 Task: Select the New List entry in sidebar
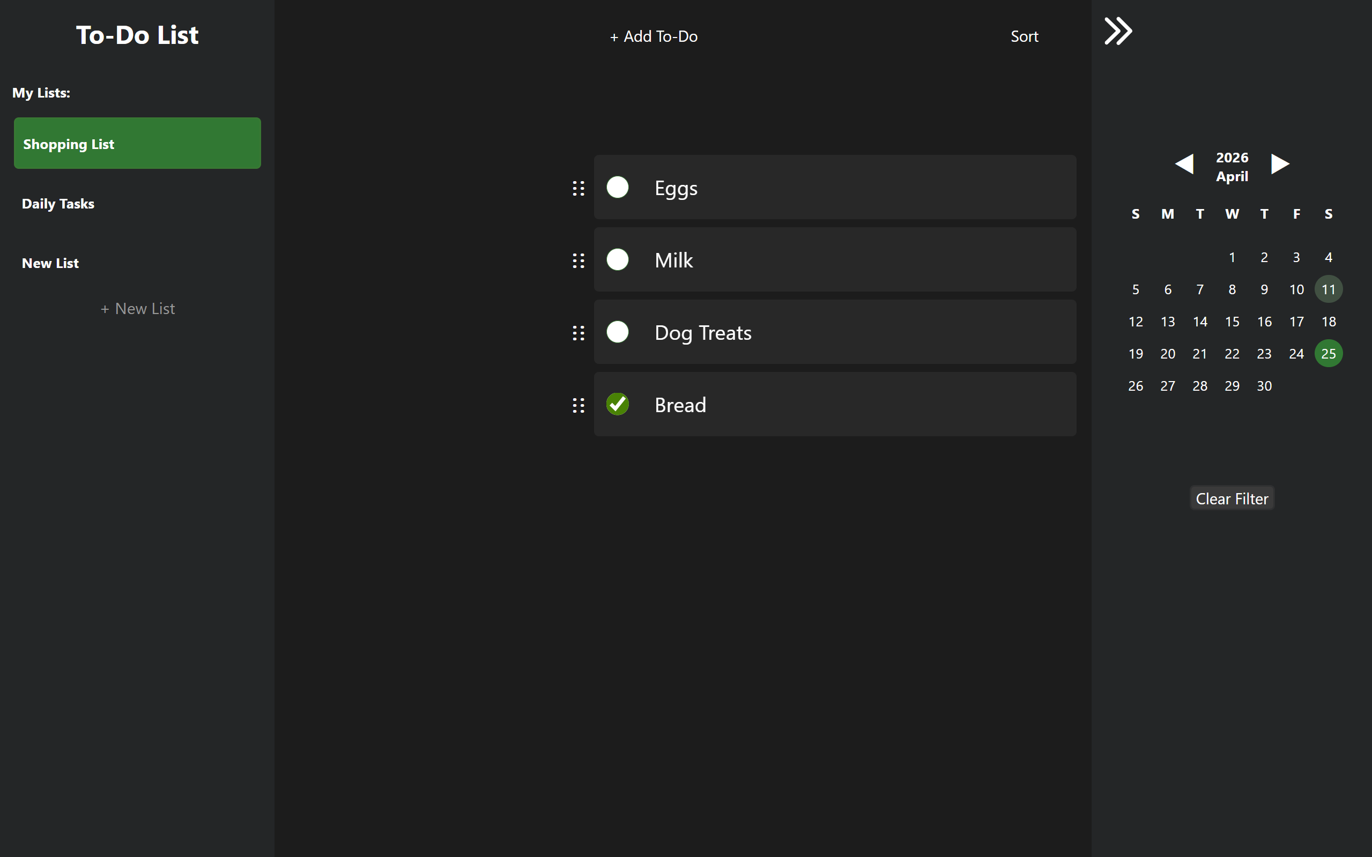pos(50,263)
